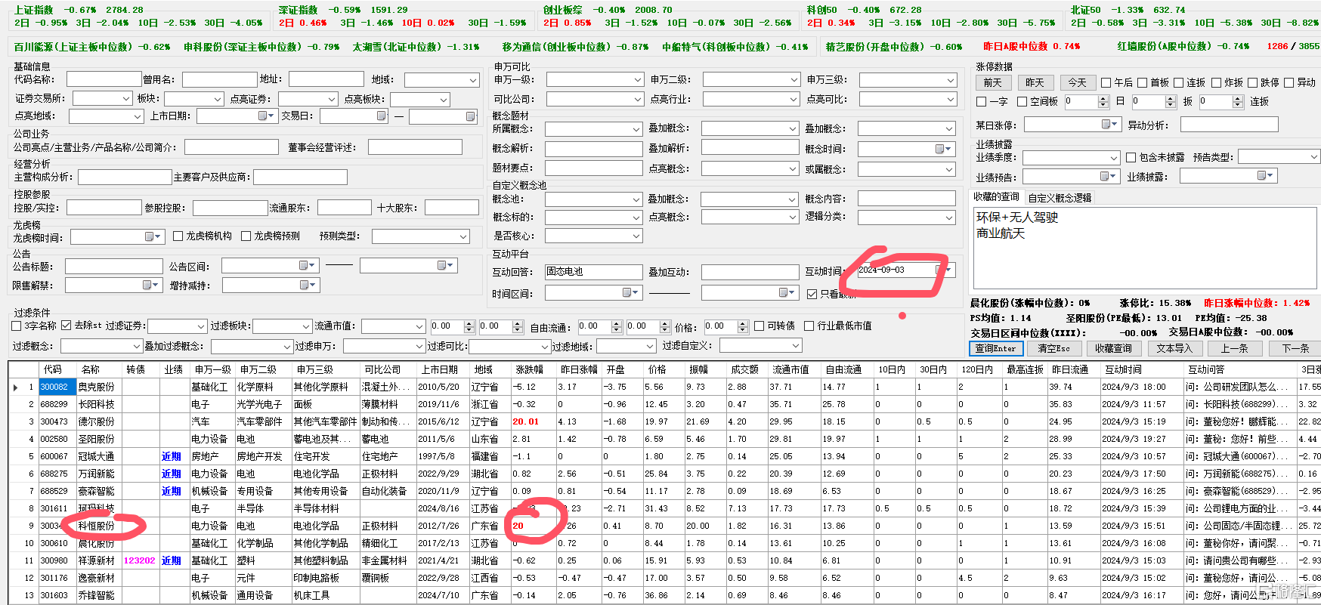Go to the previous record with 上一条
Screen dimensions: 1321x605
(x=1234, y=348)
